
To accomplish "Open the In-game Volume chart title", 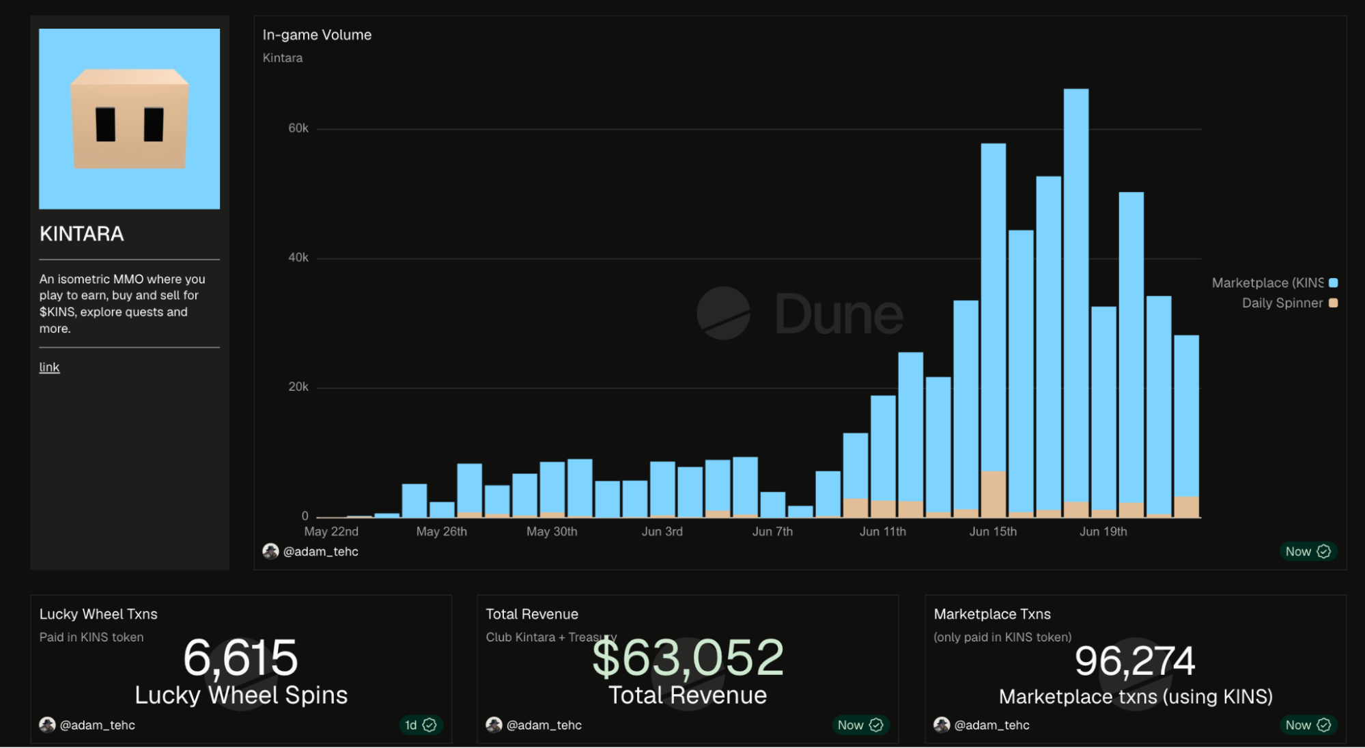I will click(x=317, y=35).
